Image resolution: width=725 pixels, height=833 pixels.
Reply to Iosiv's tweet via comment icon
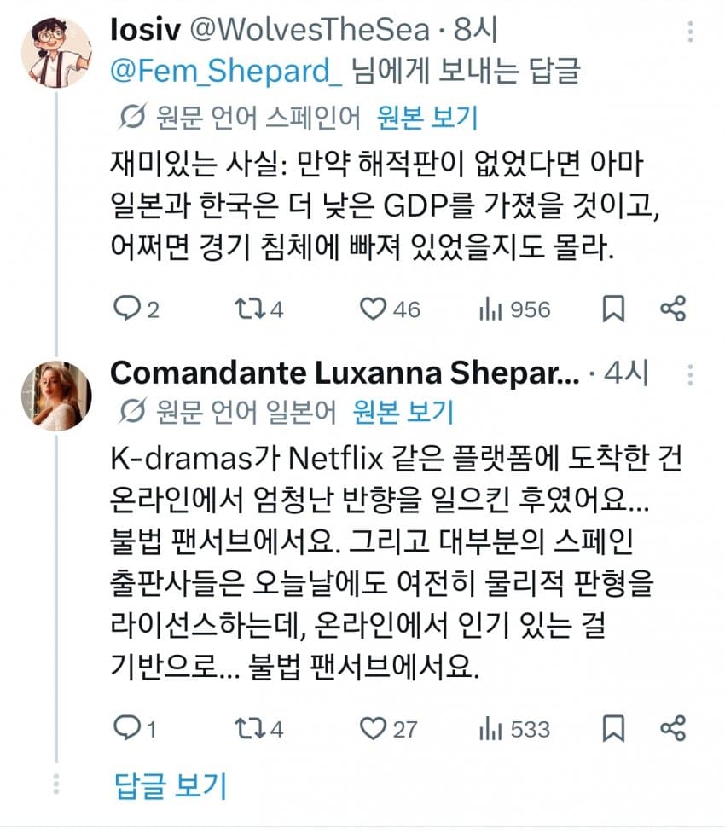127,309
